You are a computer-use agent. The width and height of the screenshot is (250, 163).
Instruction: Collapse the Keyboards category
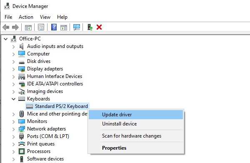tap(14, 99)
